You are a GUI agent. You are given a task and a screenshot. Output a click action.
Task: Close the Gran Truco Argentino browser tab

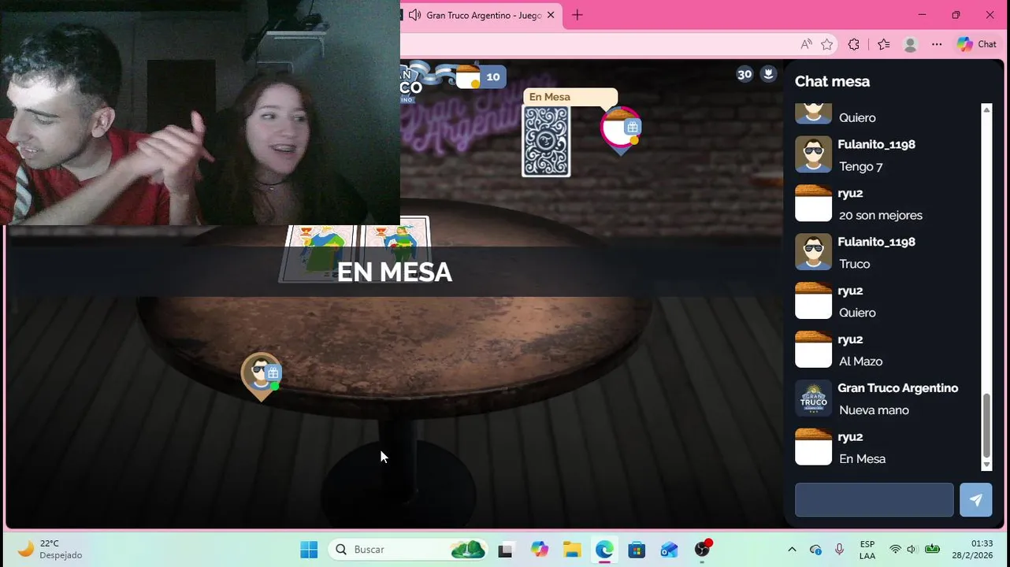[x=551, y=15]
